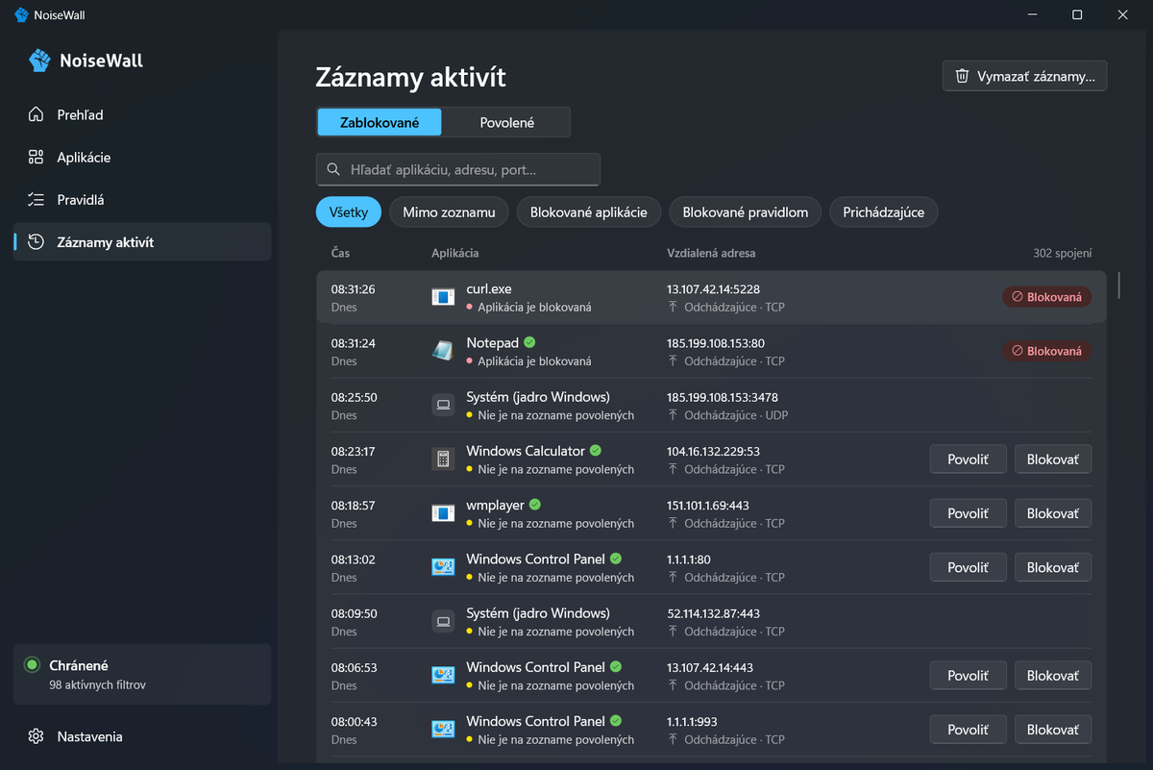Click the 302 spojení count
1153x770 pixels.
coord(1062,253)
